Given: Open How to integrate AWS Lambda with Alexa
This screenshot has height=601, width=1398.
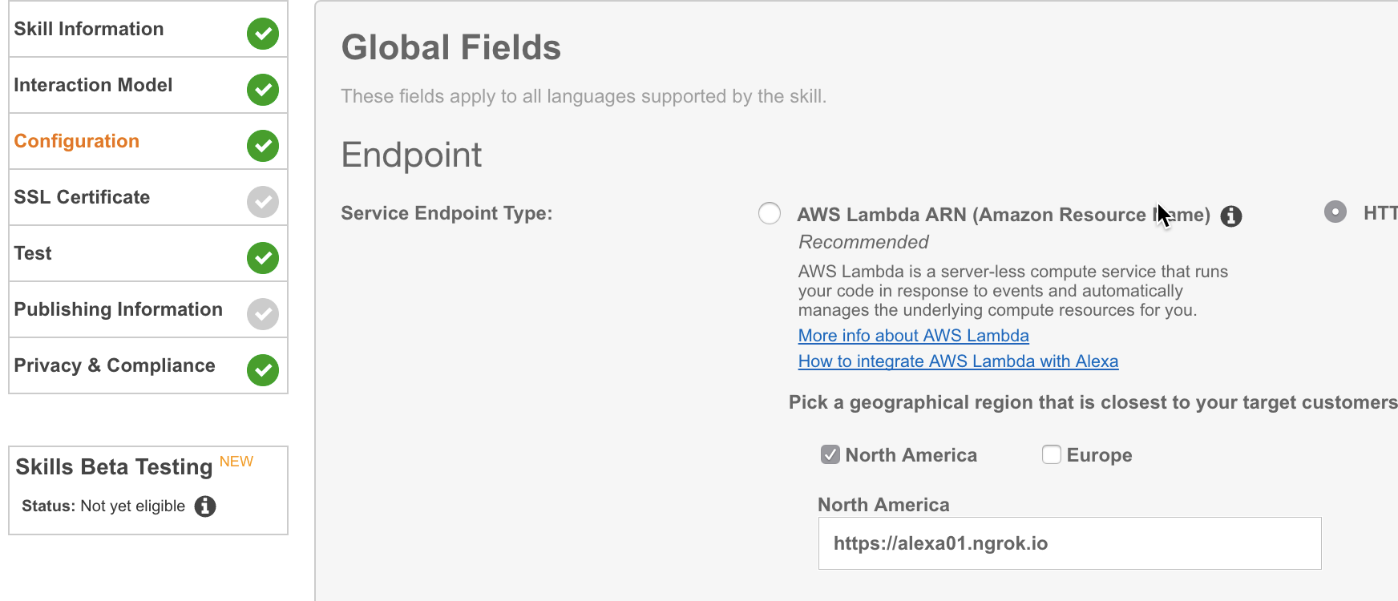Looking at the screenshot, I should (958, 361).
